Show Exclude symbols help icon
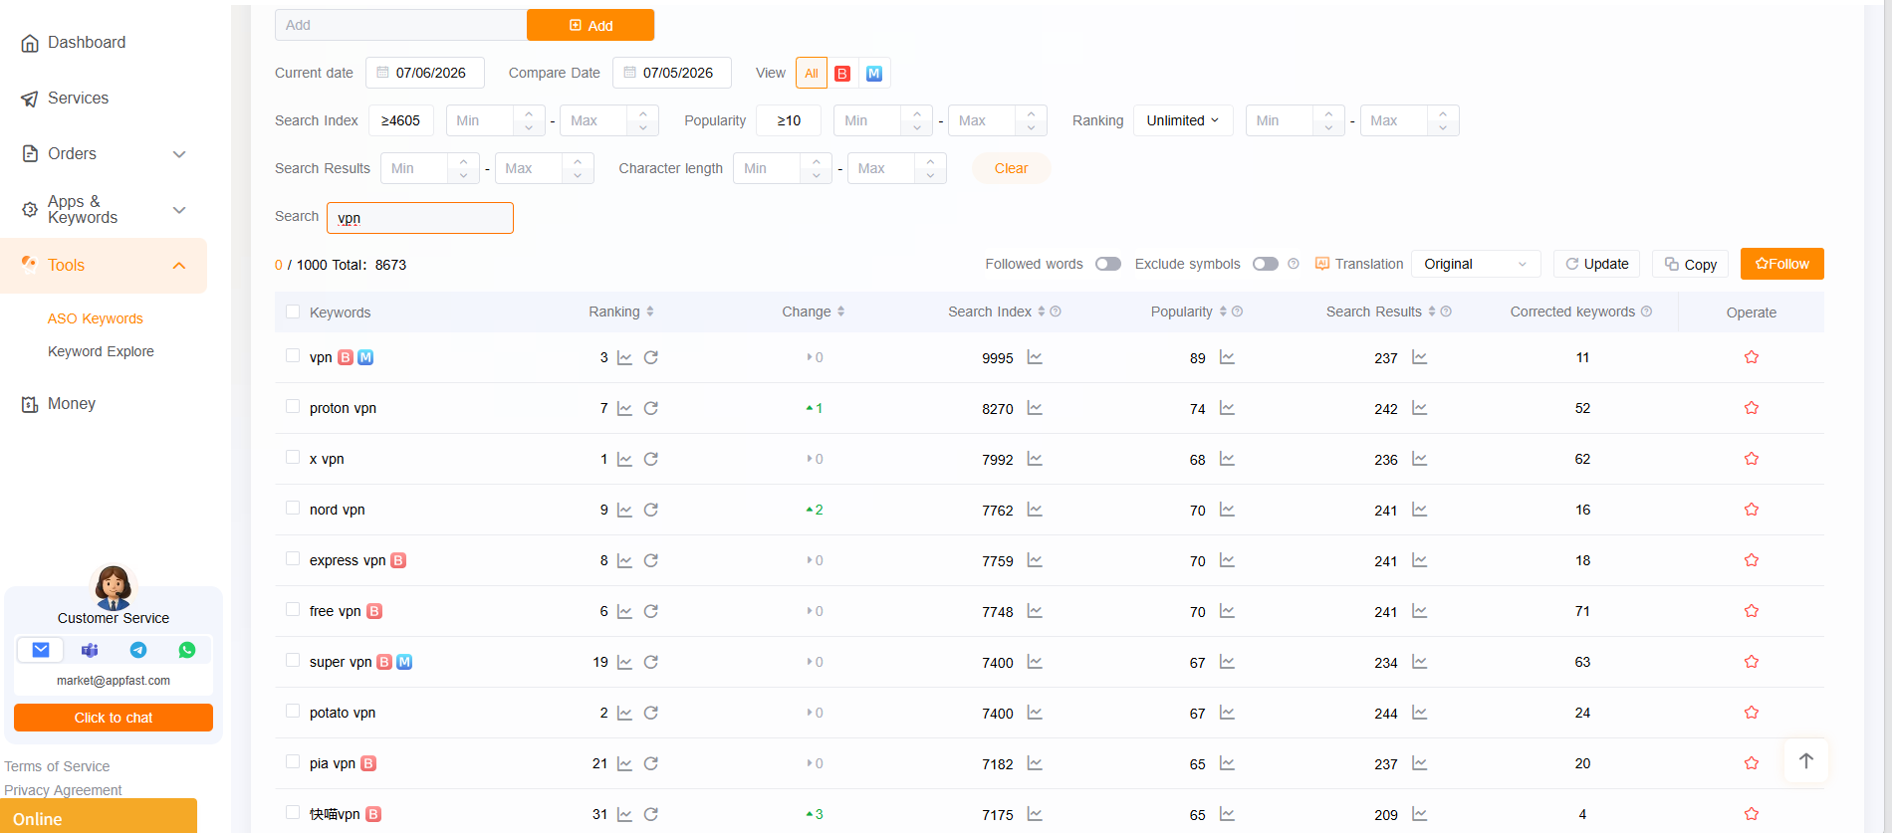The image size is (1892, 833). click(1294, 264)
